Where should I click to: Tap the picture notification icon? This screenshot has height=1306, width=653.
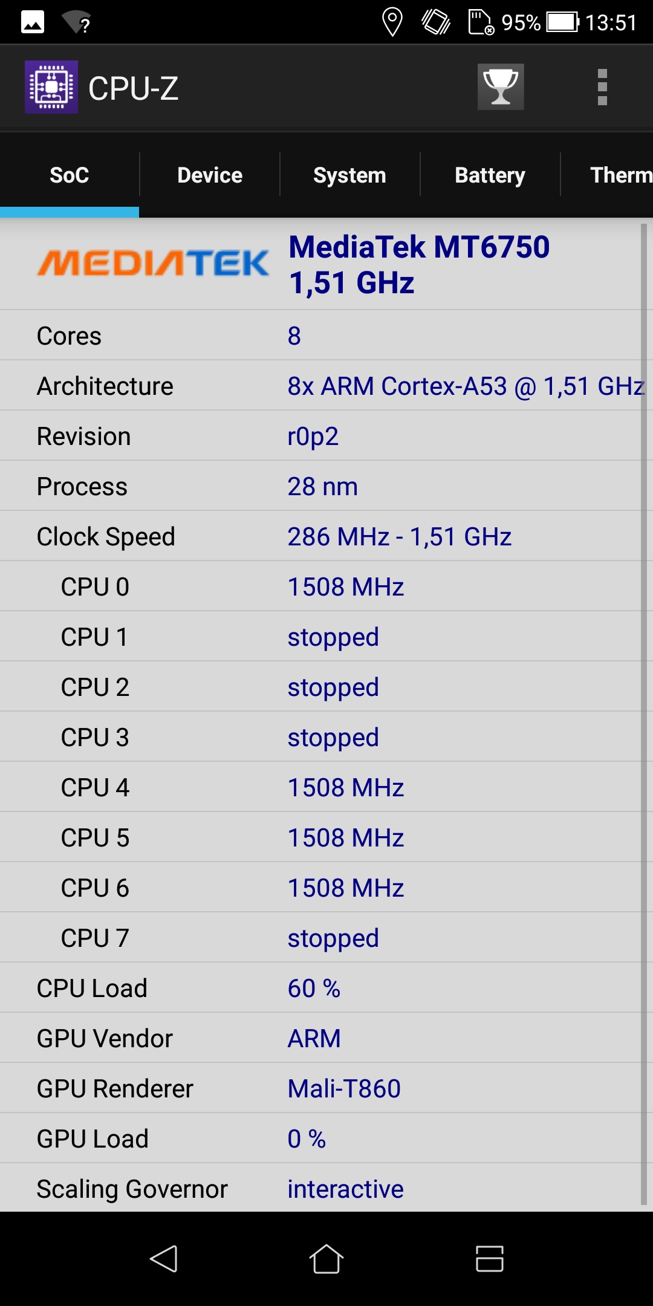point(33,22)
